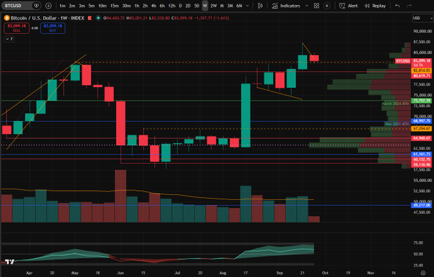Open the indicator templates grid icon
434x277 pixels.
tap(317, 6)
